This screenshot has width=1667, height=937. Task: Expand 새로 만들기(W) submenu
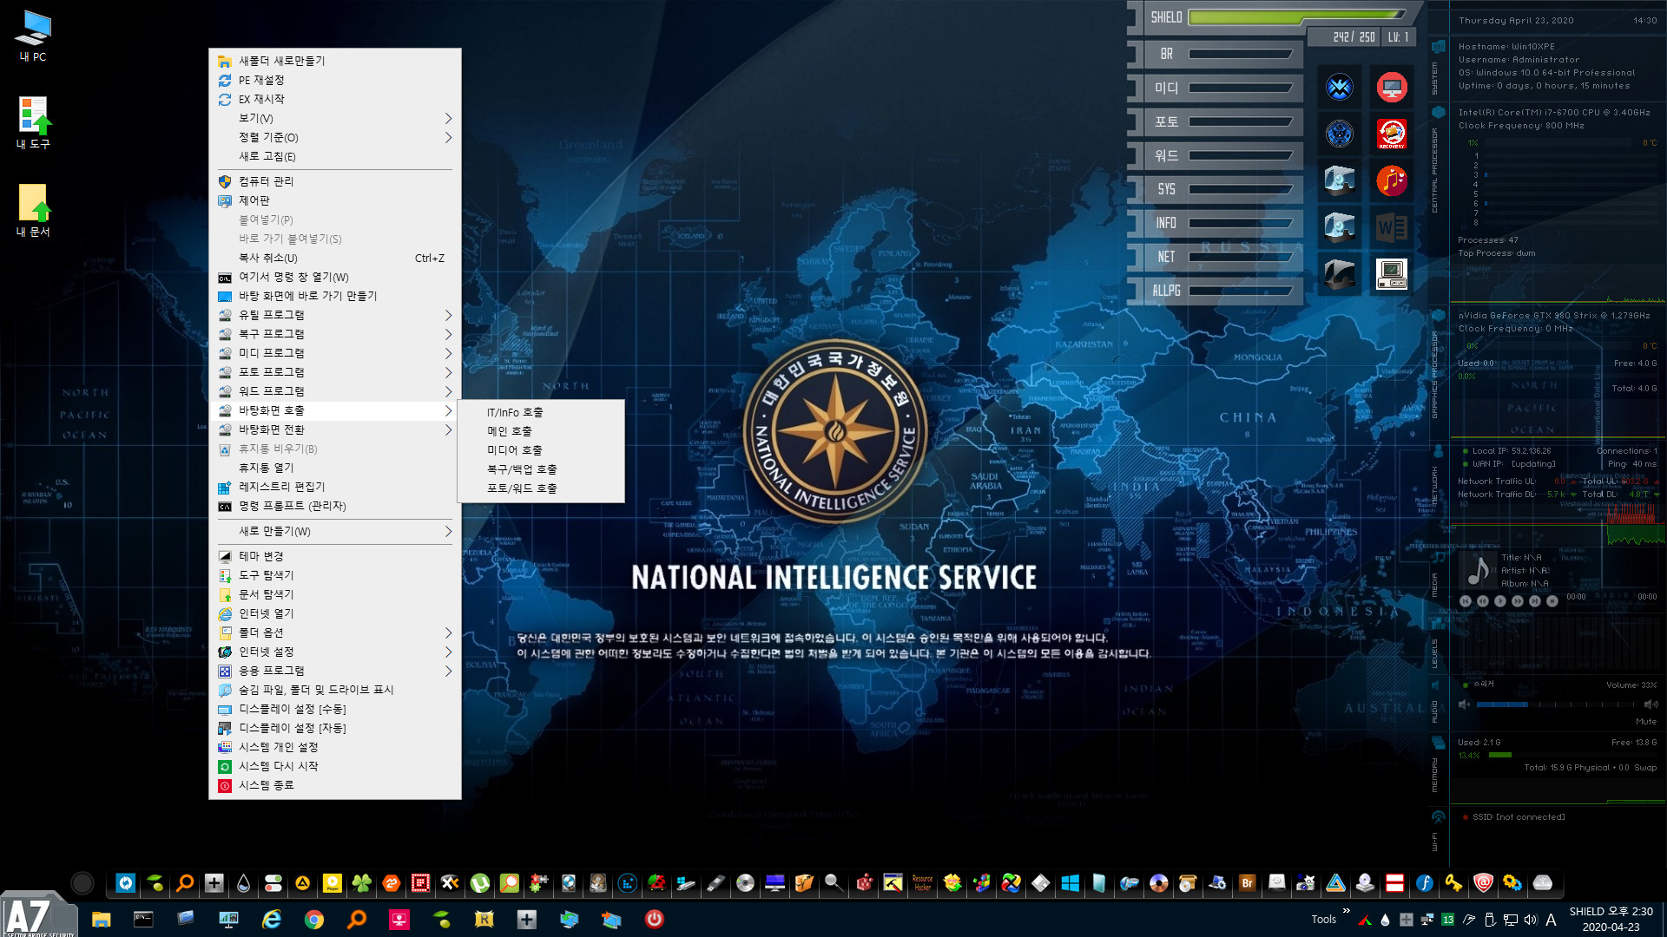(335, 531)
